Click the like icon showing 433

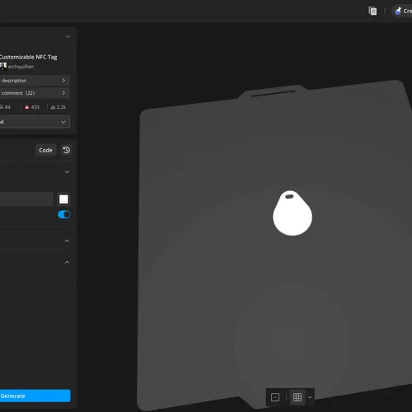click(x=27, y=107)
